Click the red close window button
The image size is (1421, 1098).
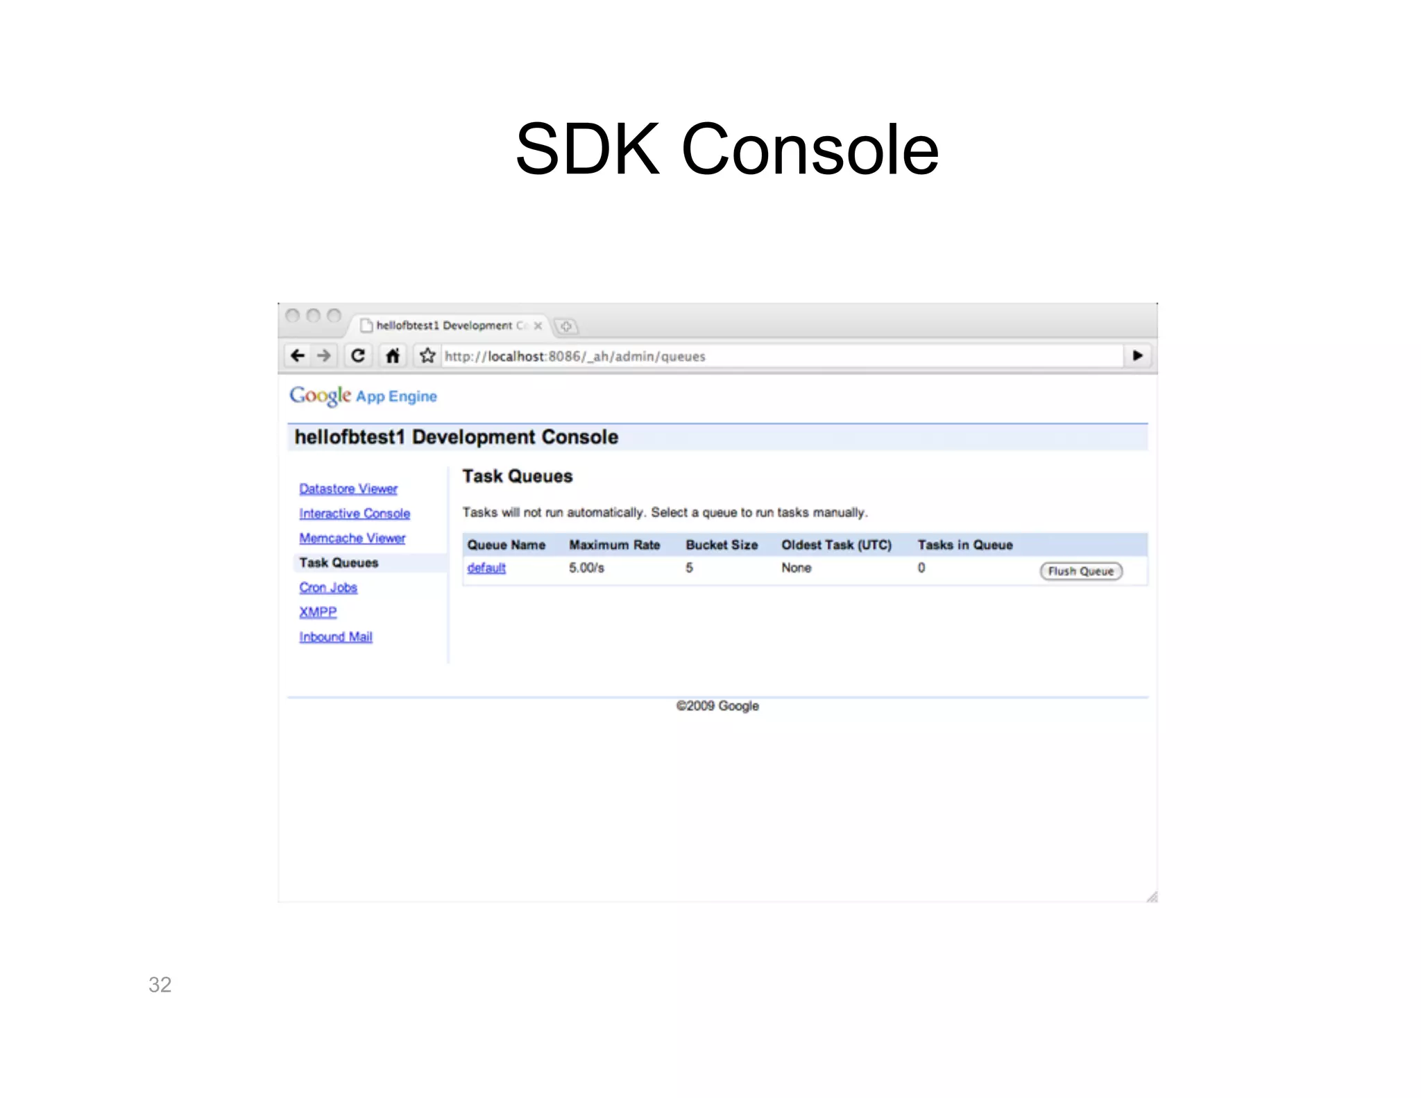(293, 316)
